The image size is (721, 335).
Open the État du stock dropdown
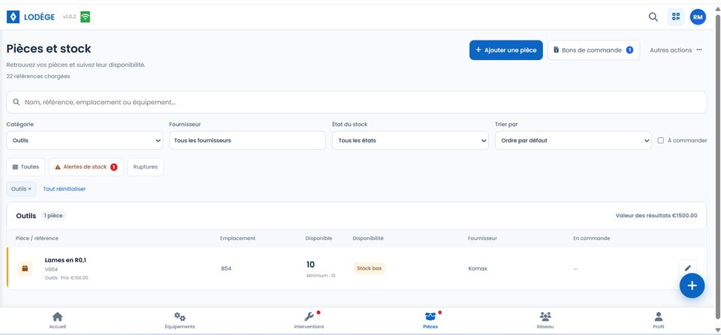410,140
